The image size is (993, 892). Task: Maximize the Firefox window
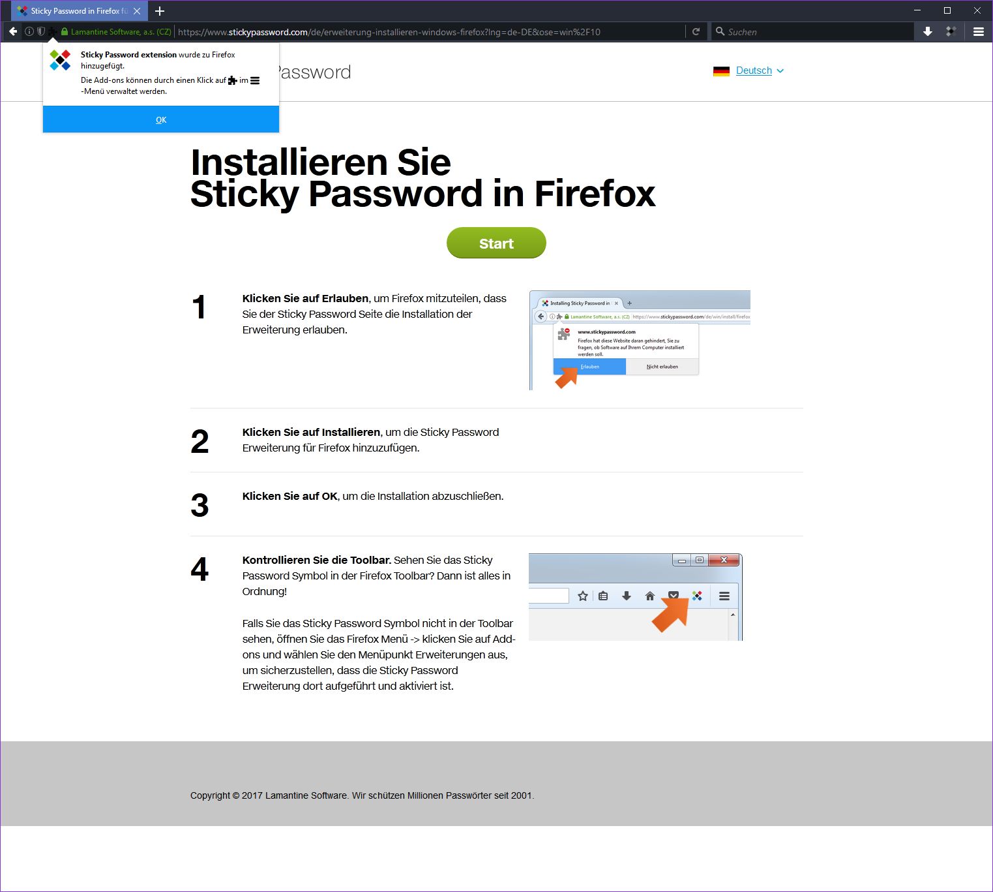click(947, 10)
